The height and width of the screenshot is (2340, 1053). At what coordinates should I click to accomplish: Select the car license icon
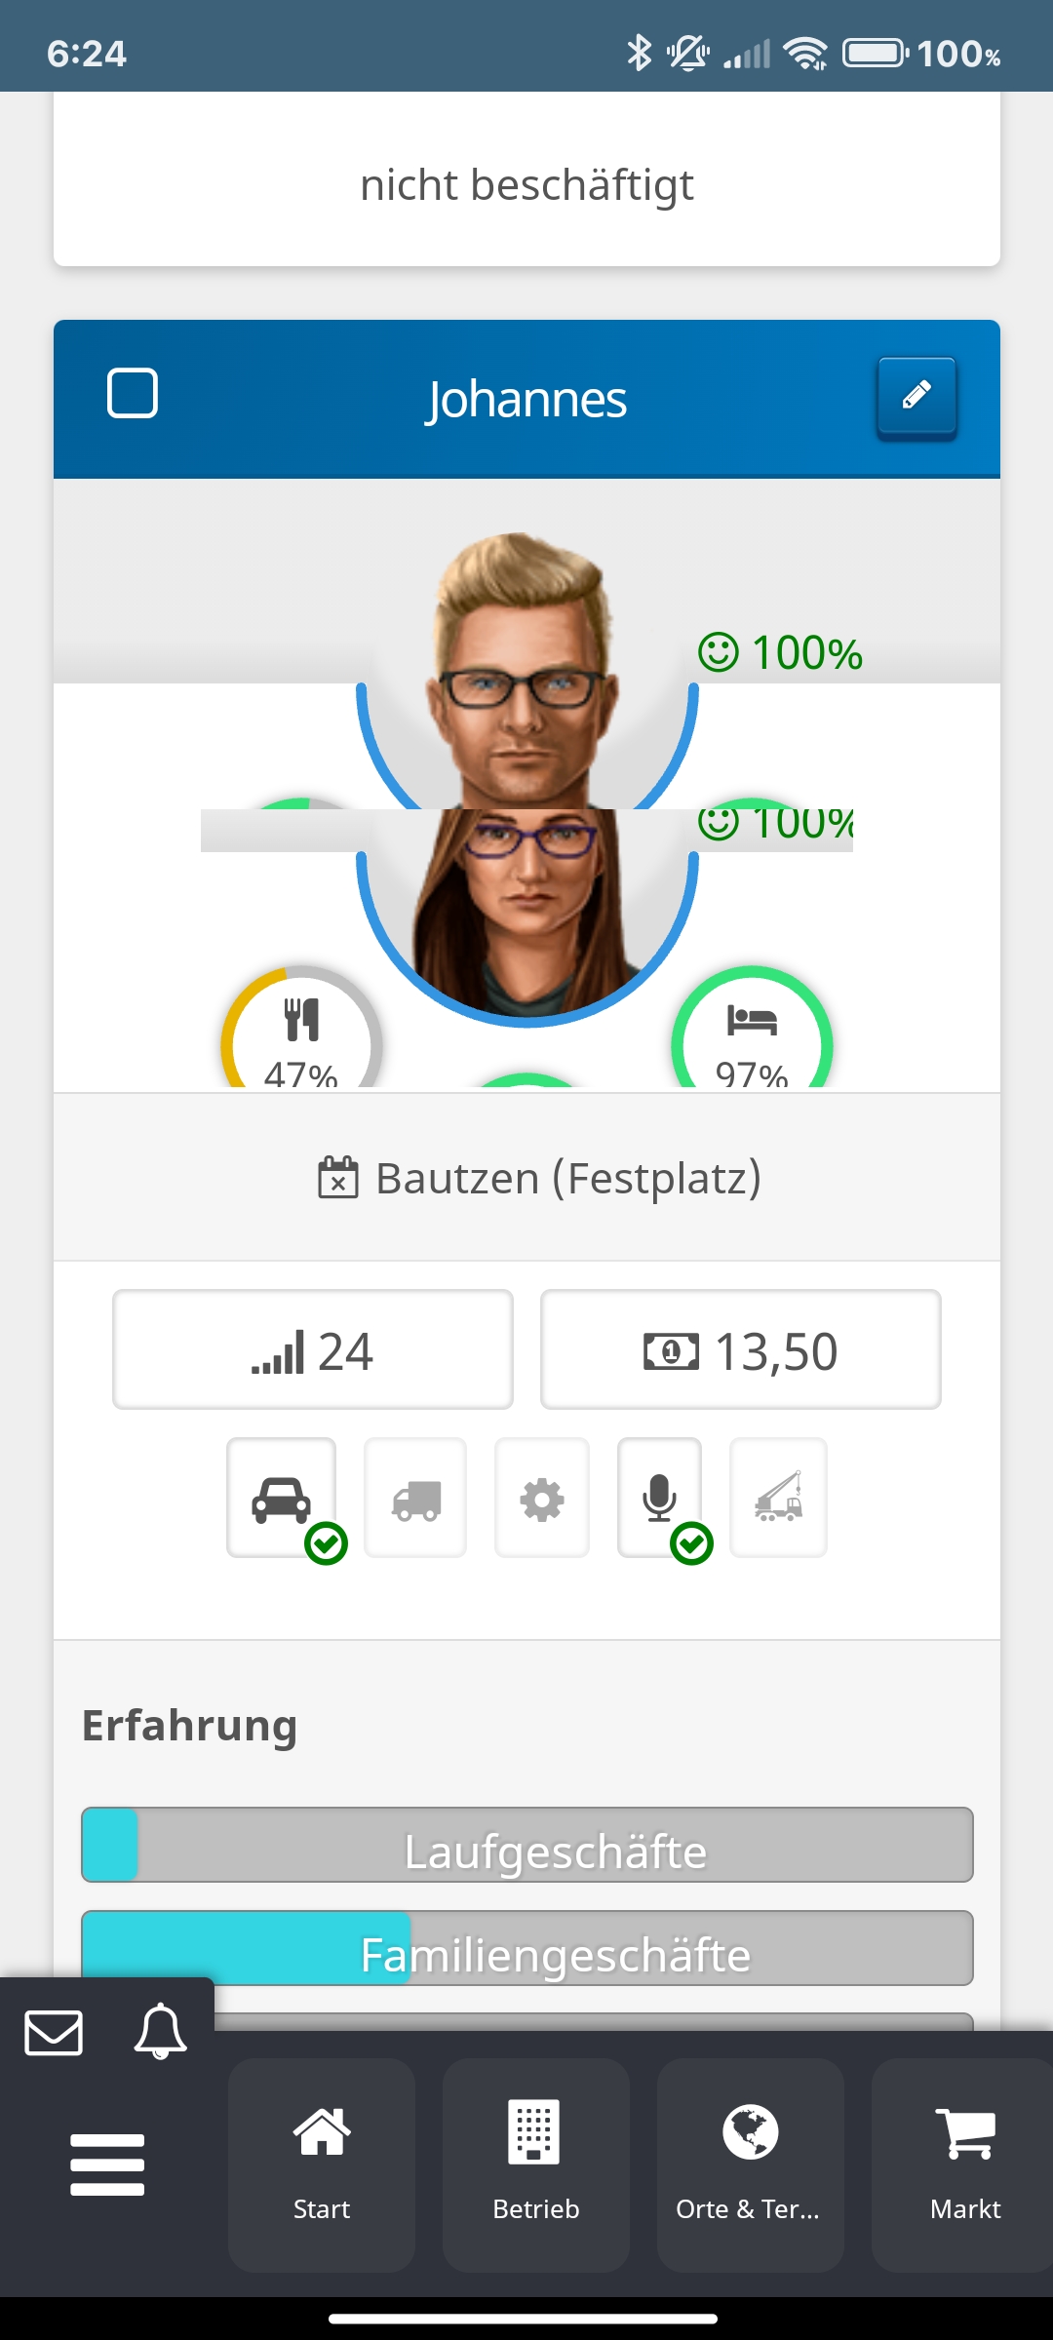coord(282,1498)
